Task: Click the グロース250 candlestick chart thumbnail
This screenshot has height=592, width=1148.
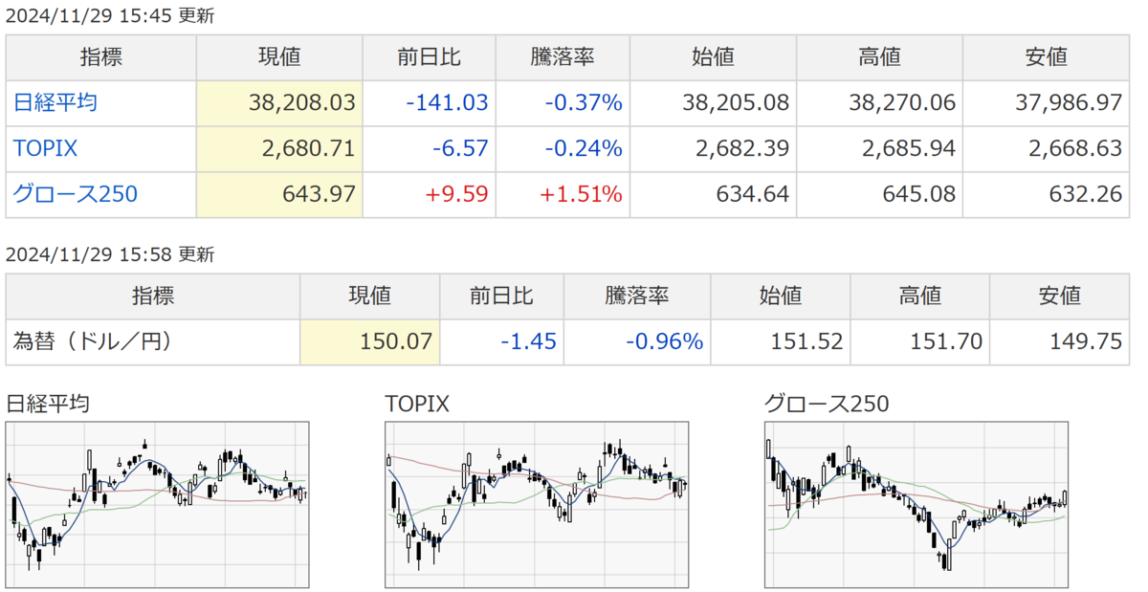Action: pyautogui.click(x=916, y=504)
